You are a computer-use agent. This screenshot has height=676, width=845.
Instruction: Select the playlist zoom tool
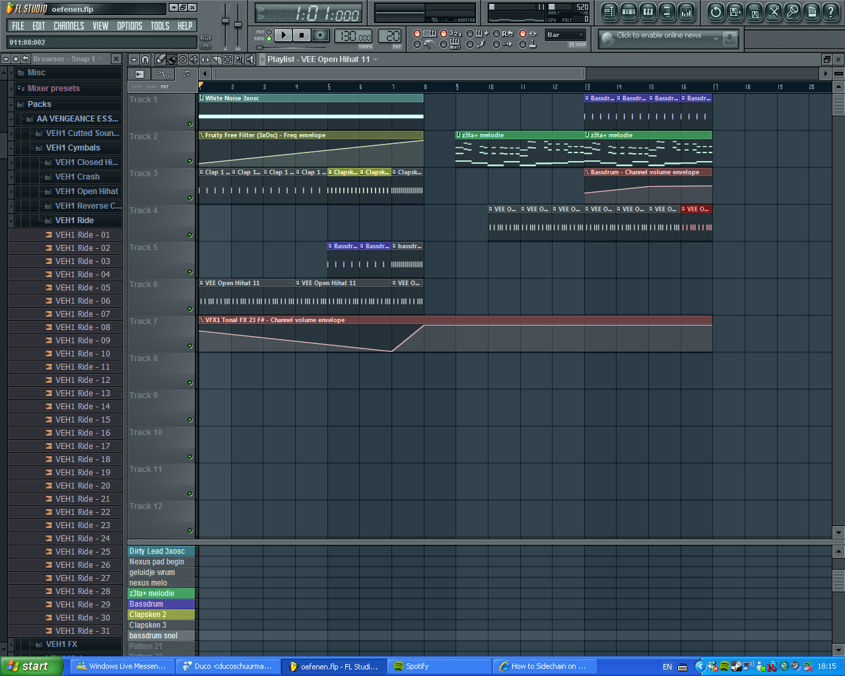pos(239,59)
